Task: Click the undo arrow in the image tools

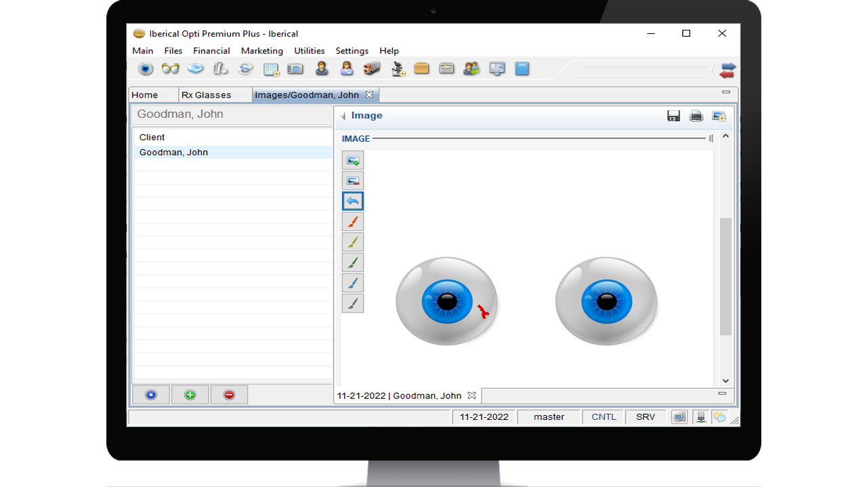Action: [353, 201]
